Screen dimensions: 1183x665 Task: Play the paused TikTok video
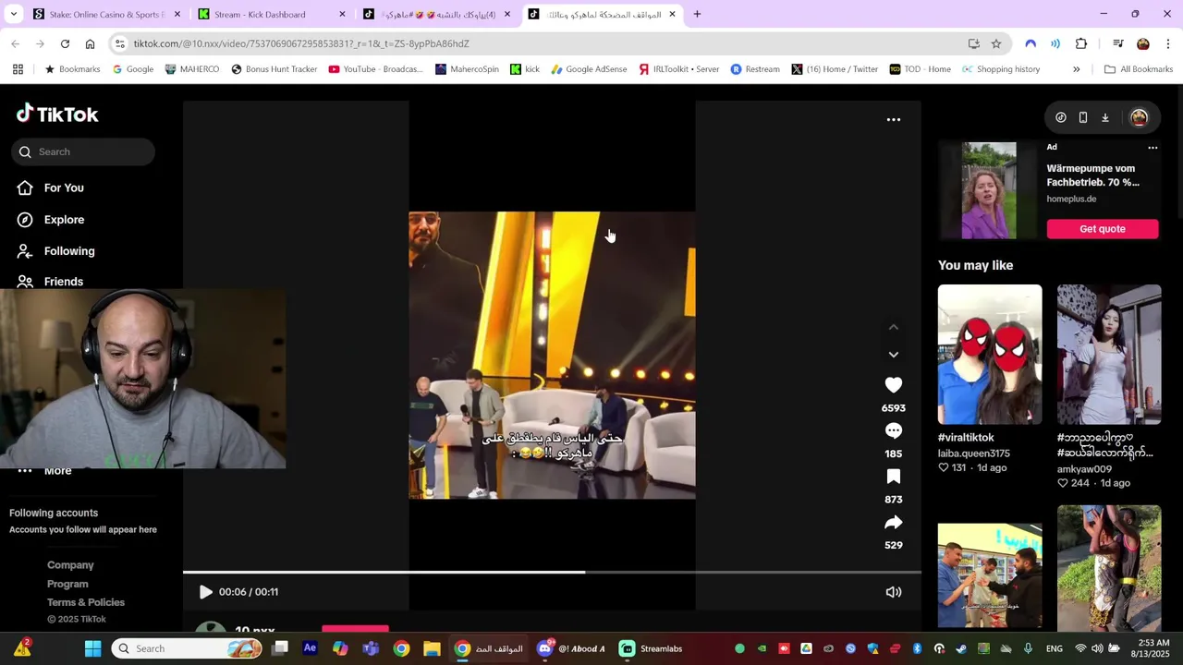(205, 592)
